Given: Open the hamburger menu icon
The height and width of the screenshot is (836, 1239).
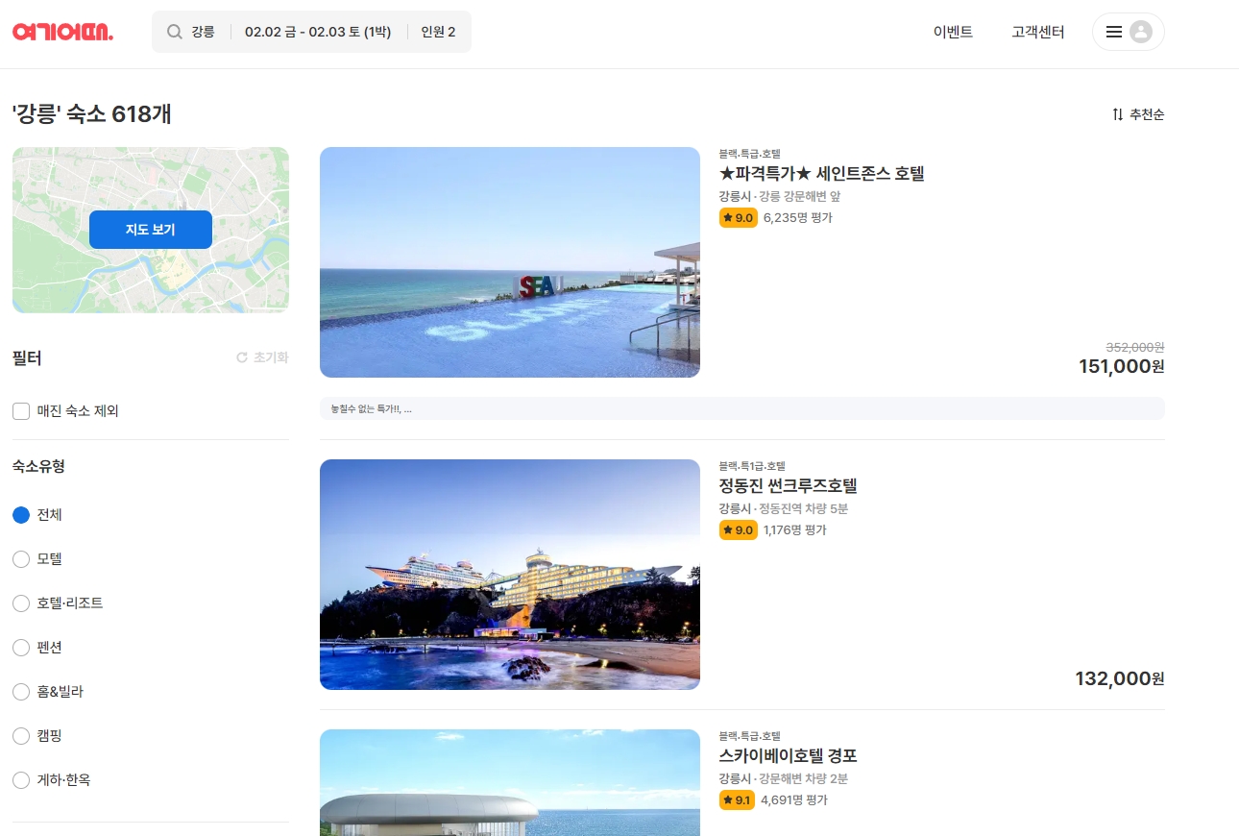Looking at the screenshot, I should click(1113, 32).
